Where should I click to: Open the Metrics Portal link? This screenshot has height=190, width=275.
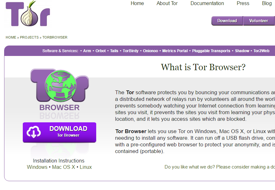pyautogui.click(x=175, y=51)
